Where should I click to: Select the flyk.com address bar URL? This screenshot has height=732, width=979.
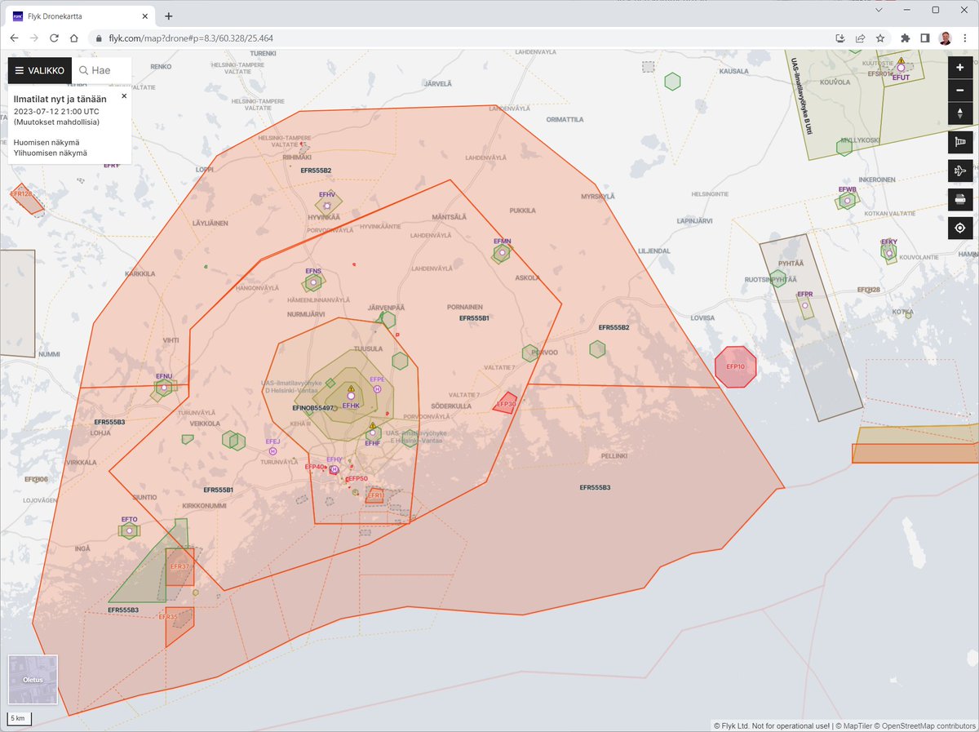[x=191, y=38]
